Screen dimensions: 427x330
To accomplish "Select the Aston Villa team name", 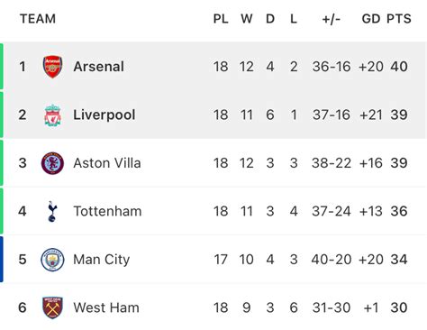I will coord(107,163).
